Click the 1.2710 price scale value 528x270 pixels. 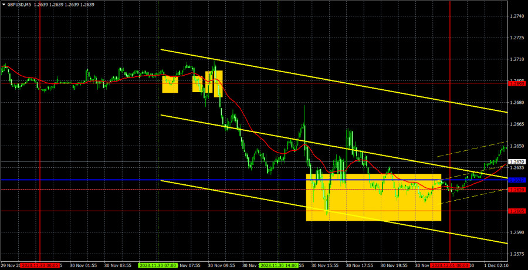[518, 59]
